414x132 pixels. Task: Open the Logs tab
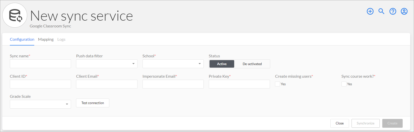tap(61, 39)
